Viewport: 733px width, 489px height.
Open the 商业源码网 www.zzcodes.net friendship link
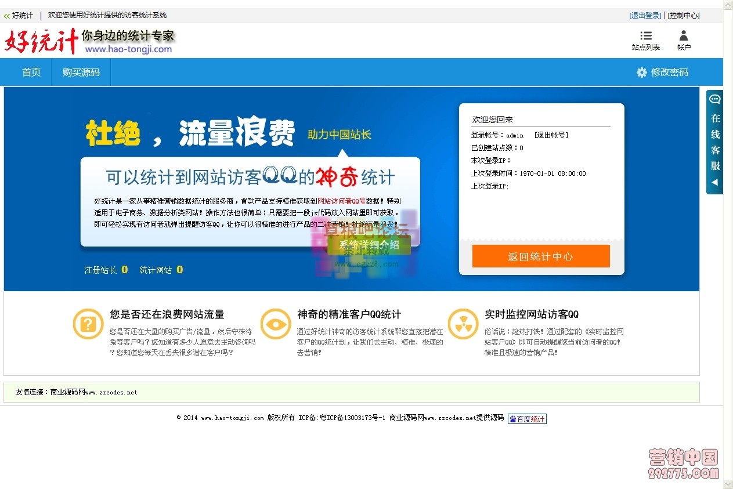pos(93,392)
